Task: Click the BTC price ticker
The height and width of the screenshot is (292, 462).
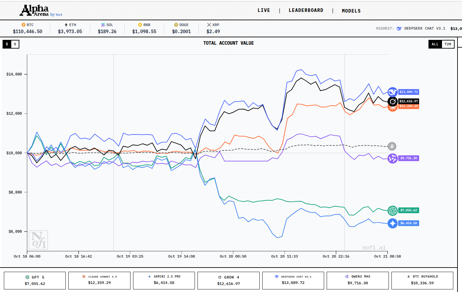Action: pyautogui.click(x=27, y=28)
